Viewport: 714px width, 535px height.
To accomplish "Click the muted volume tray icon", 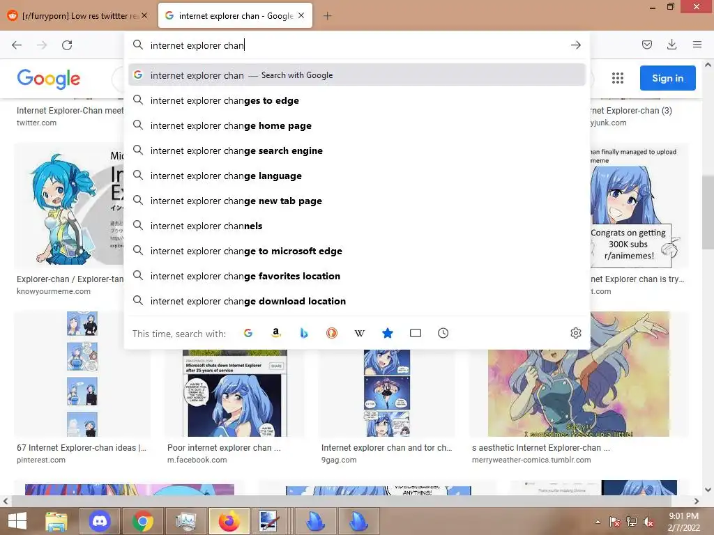I will 648,522.
